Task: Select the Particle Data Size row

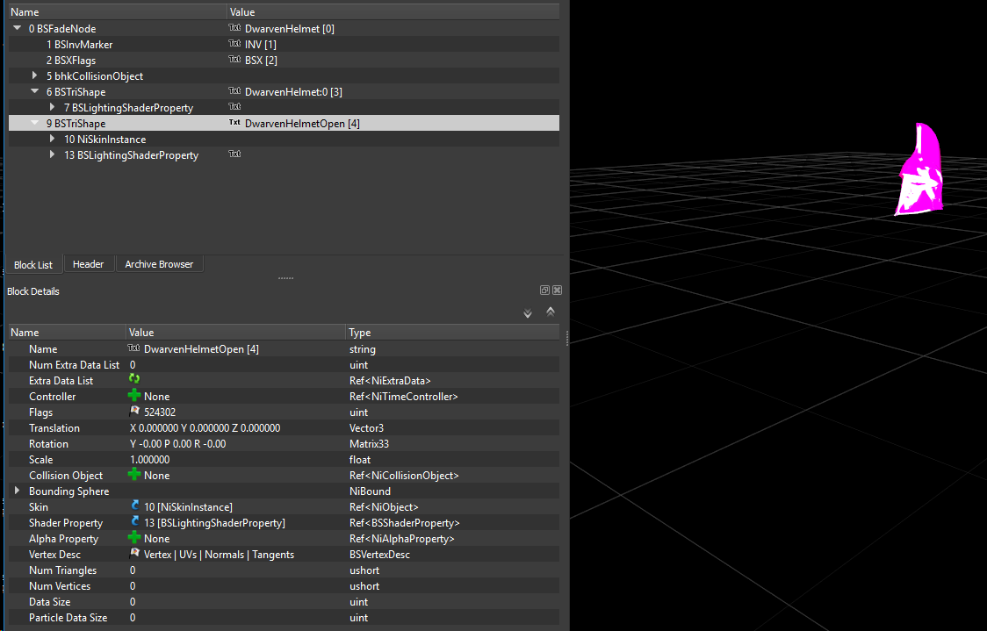Action: pos(284,617)
